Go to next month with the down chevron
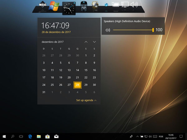This screenshot has width=187, height=140. pos(94,42)
